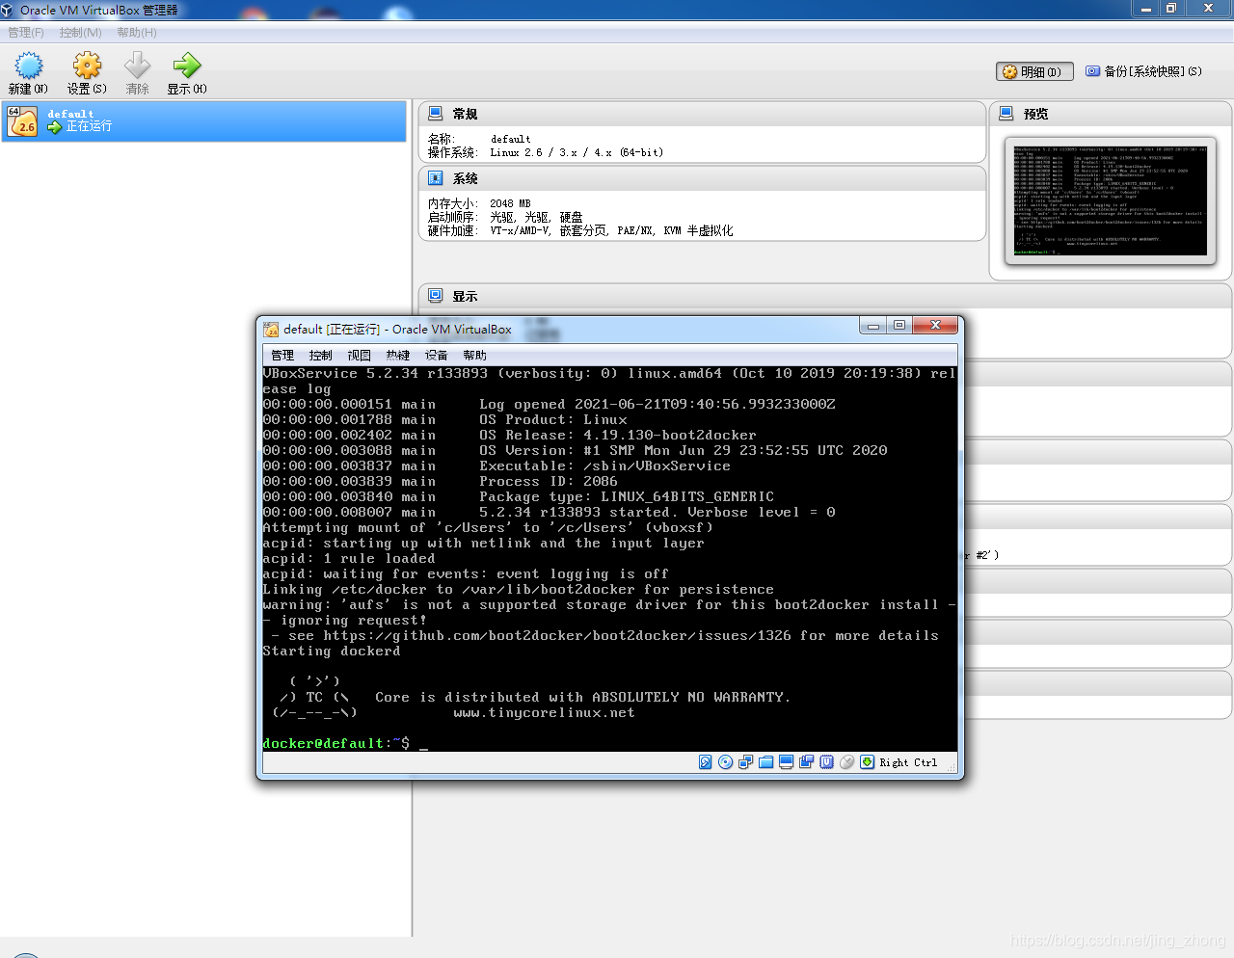1234x958 pixels.
Task: Maximize the default VM window
Action: click(x=899, y=326)
